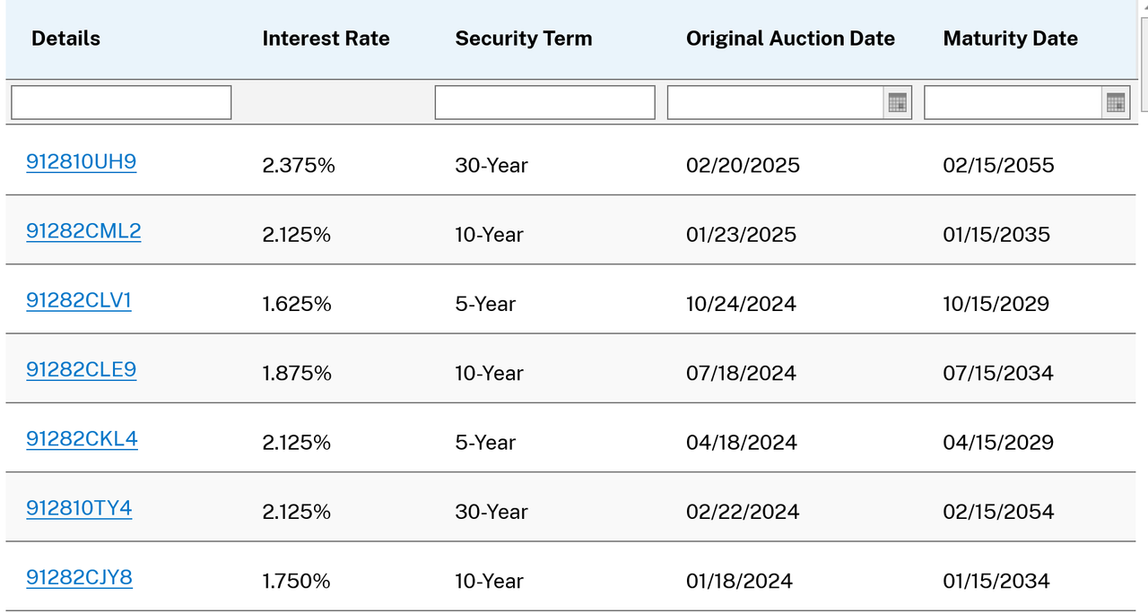Open calendar picker for Maturity Date filter
Screen dimensions: 1148x613
[x=1116, y=103]
